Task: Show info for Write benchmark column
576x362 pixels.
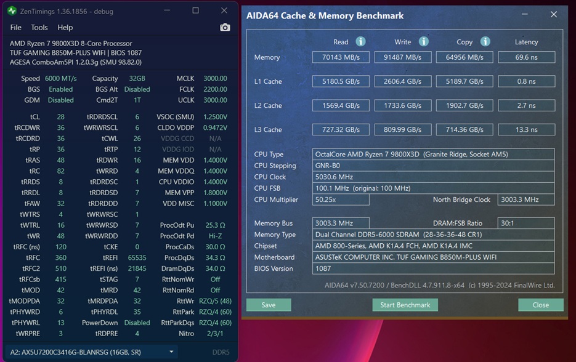Action: tap(424, 41)
